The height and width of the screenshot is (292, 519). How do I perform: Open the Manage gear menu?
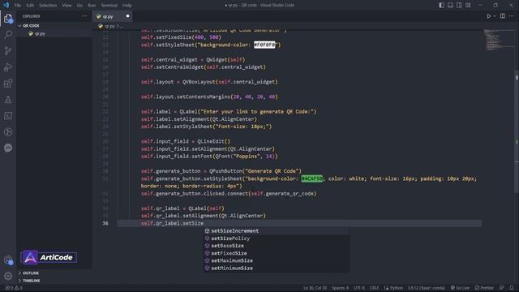[x=8, y=276]
